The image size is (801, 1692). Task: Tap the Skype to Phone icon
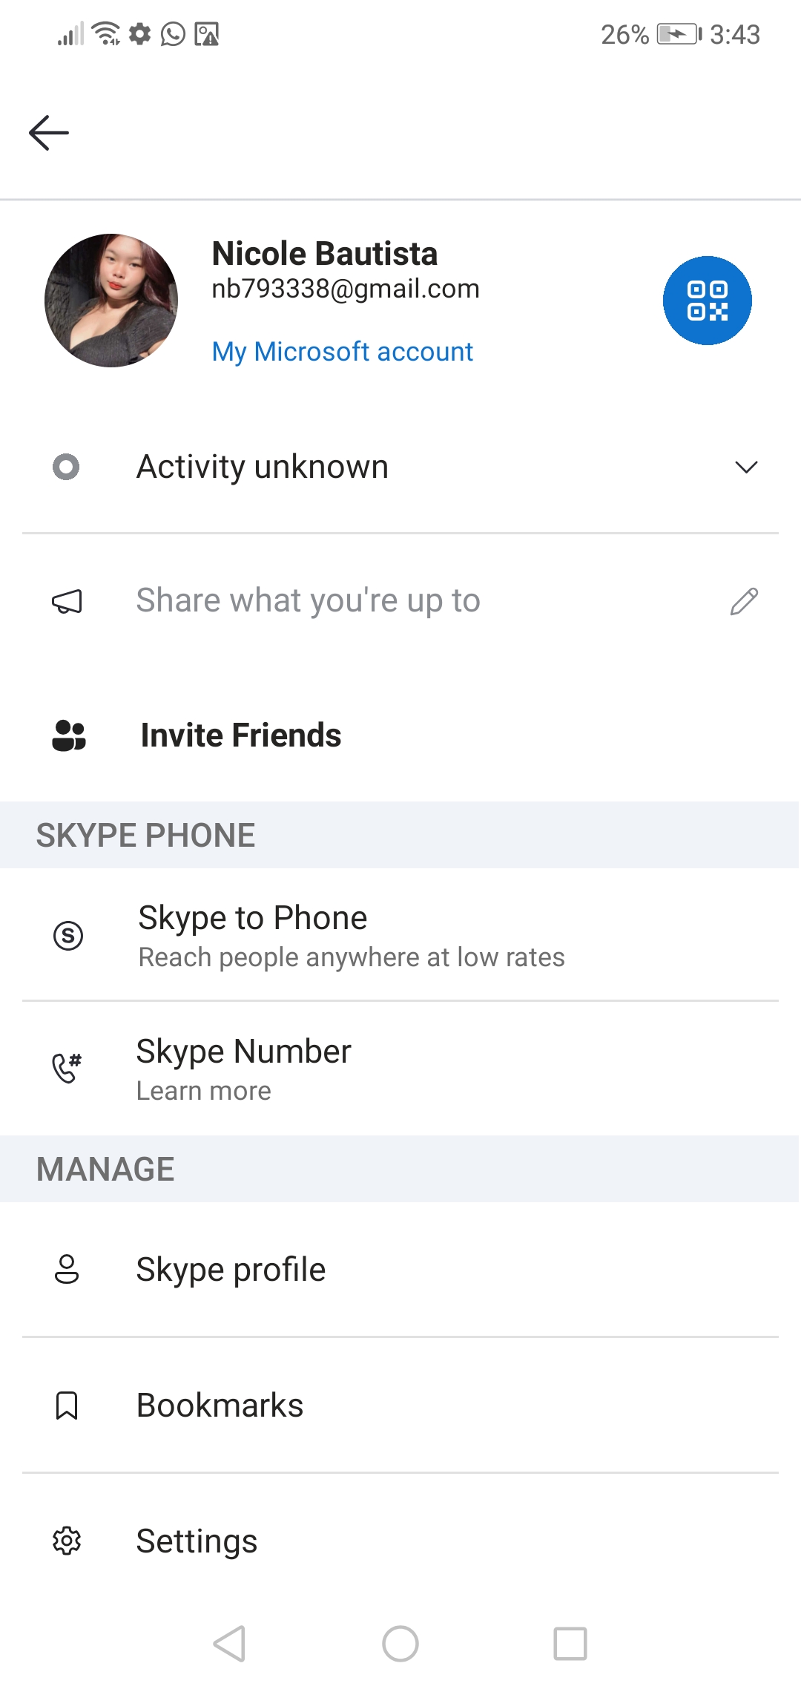(68, 935)
